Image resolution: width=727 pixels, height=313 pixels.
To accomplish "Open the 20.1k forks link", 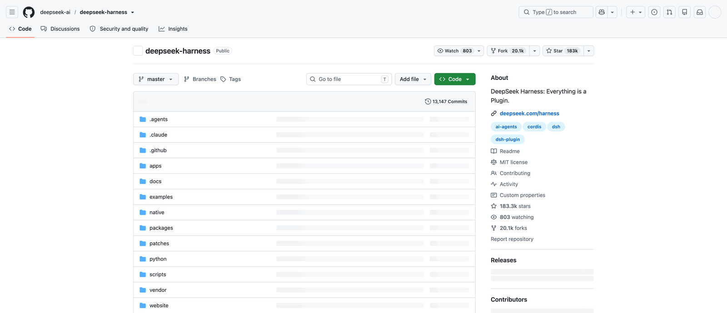I will (x=509, y=228).
